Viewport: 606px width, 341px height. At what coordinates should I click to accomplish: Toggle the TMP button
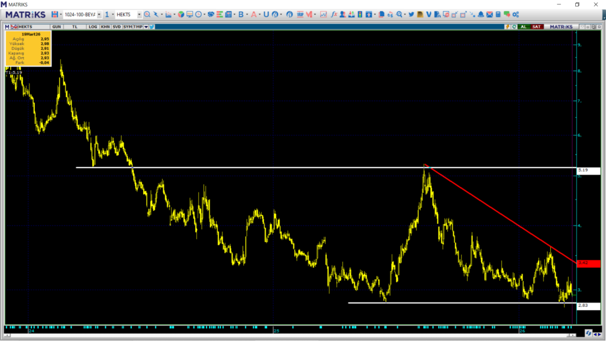point(138,27)
